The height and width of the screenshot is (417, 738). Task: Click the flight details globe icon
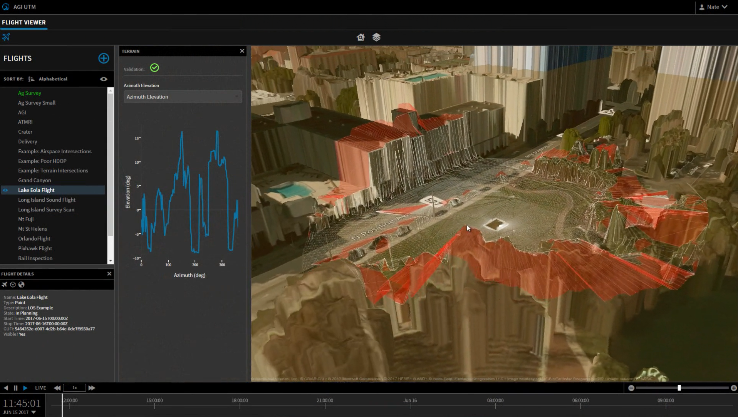pyautogui.click(x=22, y=285)
